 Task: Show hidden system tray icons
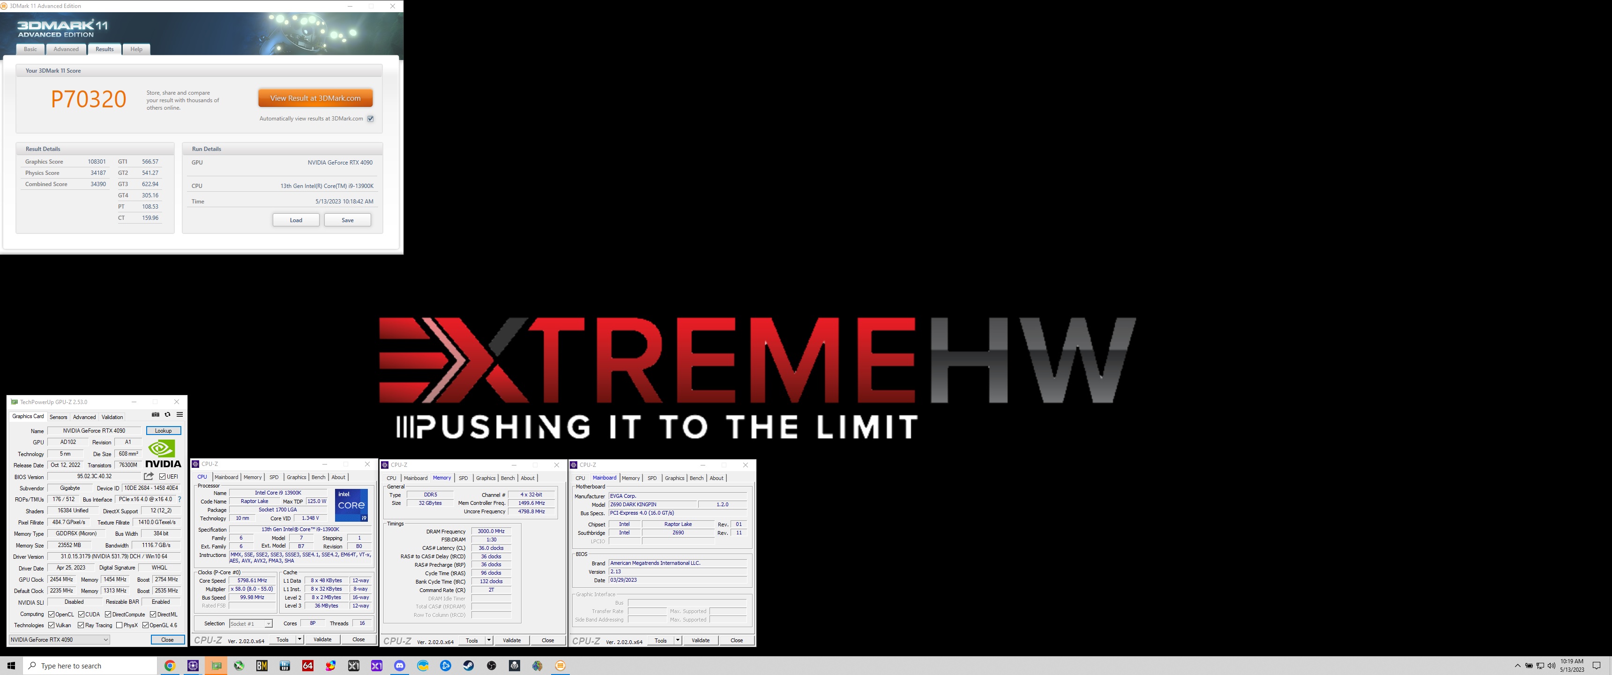(x=1517, y=666)
